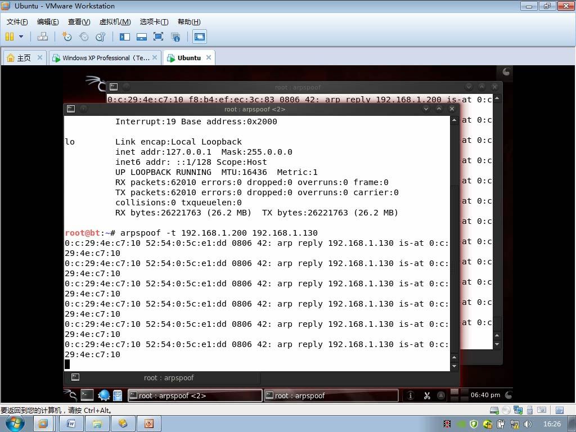
Task: Click scroll-down arrow in background arpspoof terminal
Action: (x=497, y=345)
